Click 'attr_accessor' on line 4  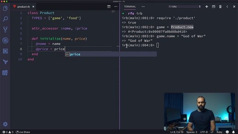[x=45, y=28]
